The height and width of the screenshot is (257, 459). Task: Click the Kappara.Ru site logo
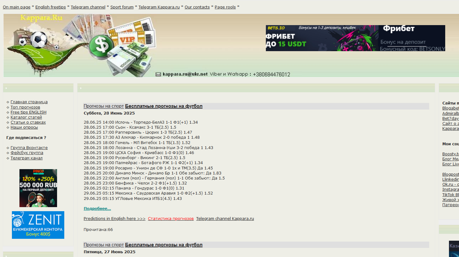pos(41,18)
